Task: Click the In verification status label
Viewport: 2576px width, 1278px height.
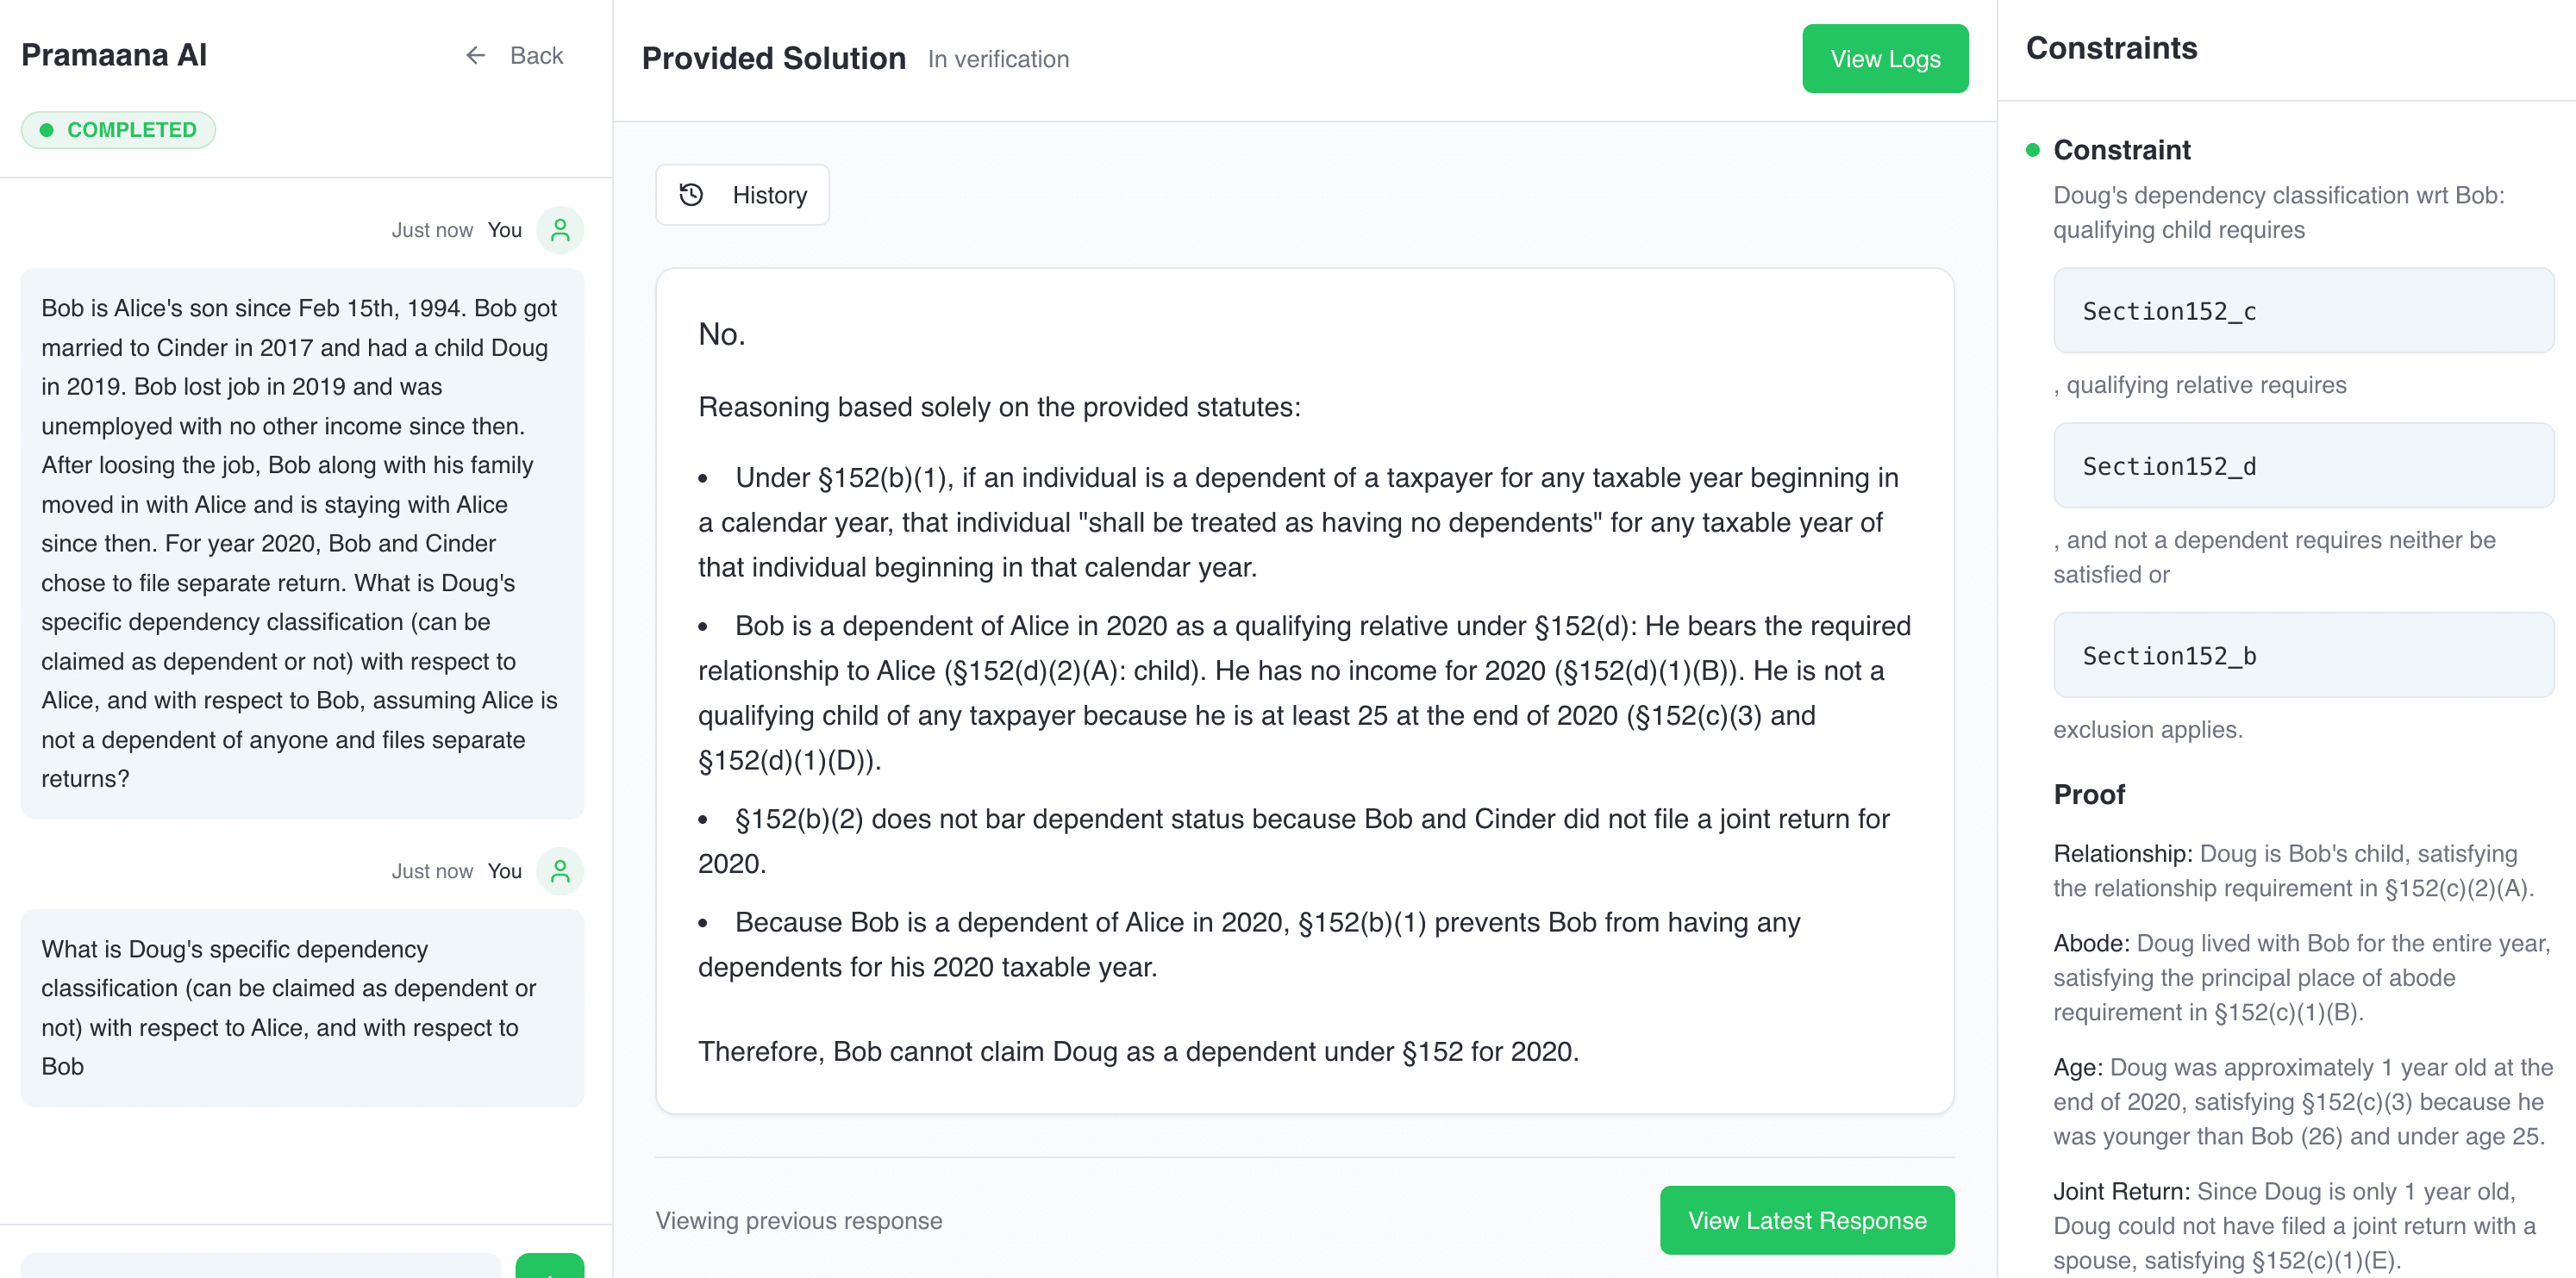Action: point(998,59)
